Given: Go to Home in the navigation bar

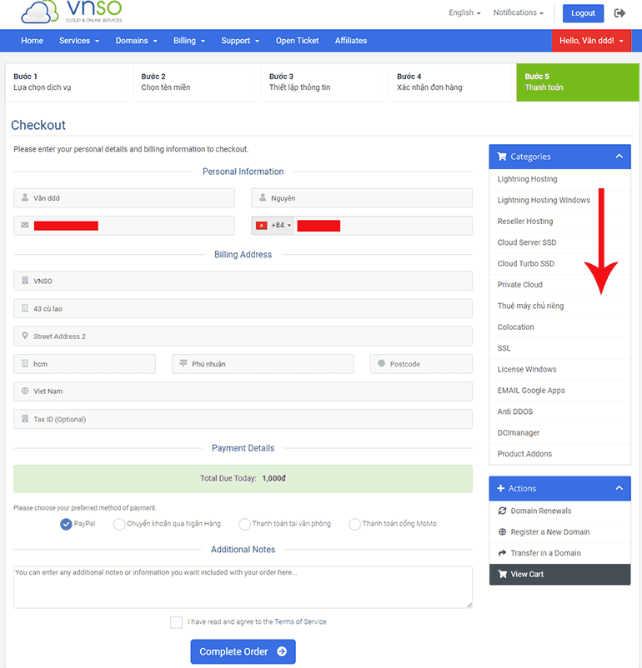Looking at the screenshot, I should (32, 41).
